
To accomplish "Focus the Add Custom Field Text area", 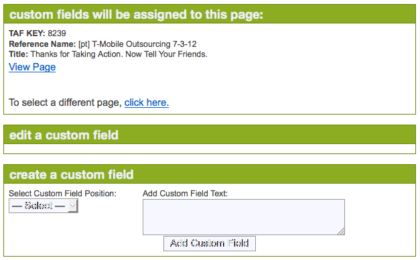I will tap(244, 217).
